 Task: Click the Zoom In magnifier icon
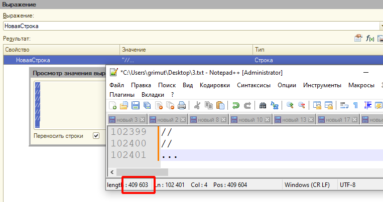pyautogui.click(x=290, y=105)
